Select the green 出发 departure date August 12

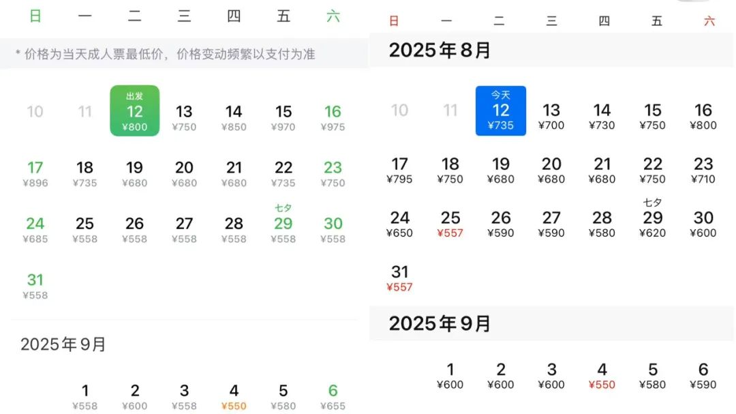[x=134, y=111]
